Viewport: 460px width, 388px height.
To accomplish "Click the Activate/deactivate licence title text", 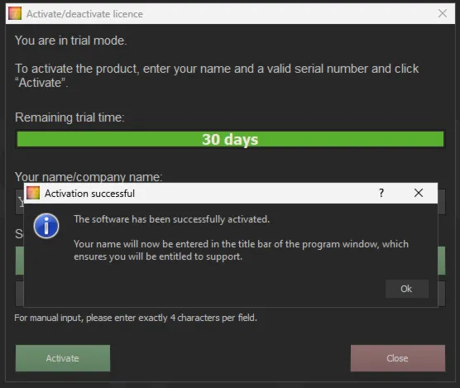I will 84,14.
